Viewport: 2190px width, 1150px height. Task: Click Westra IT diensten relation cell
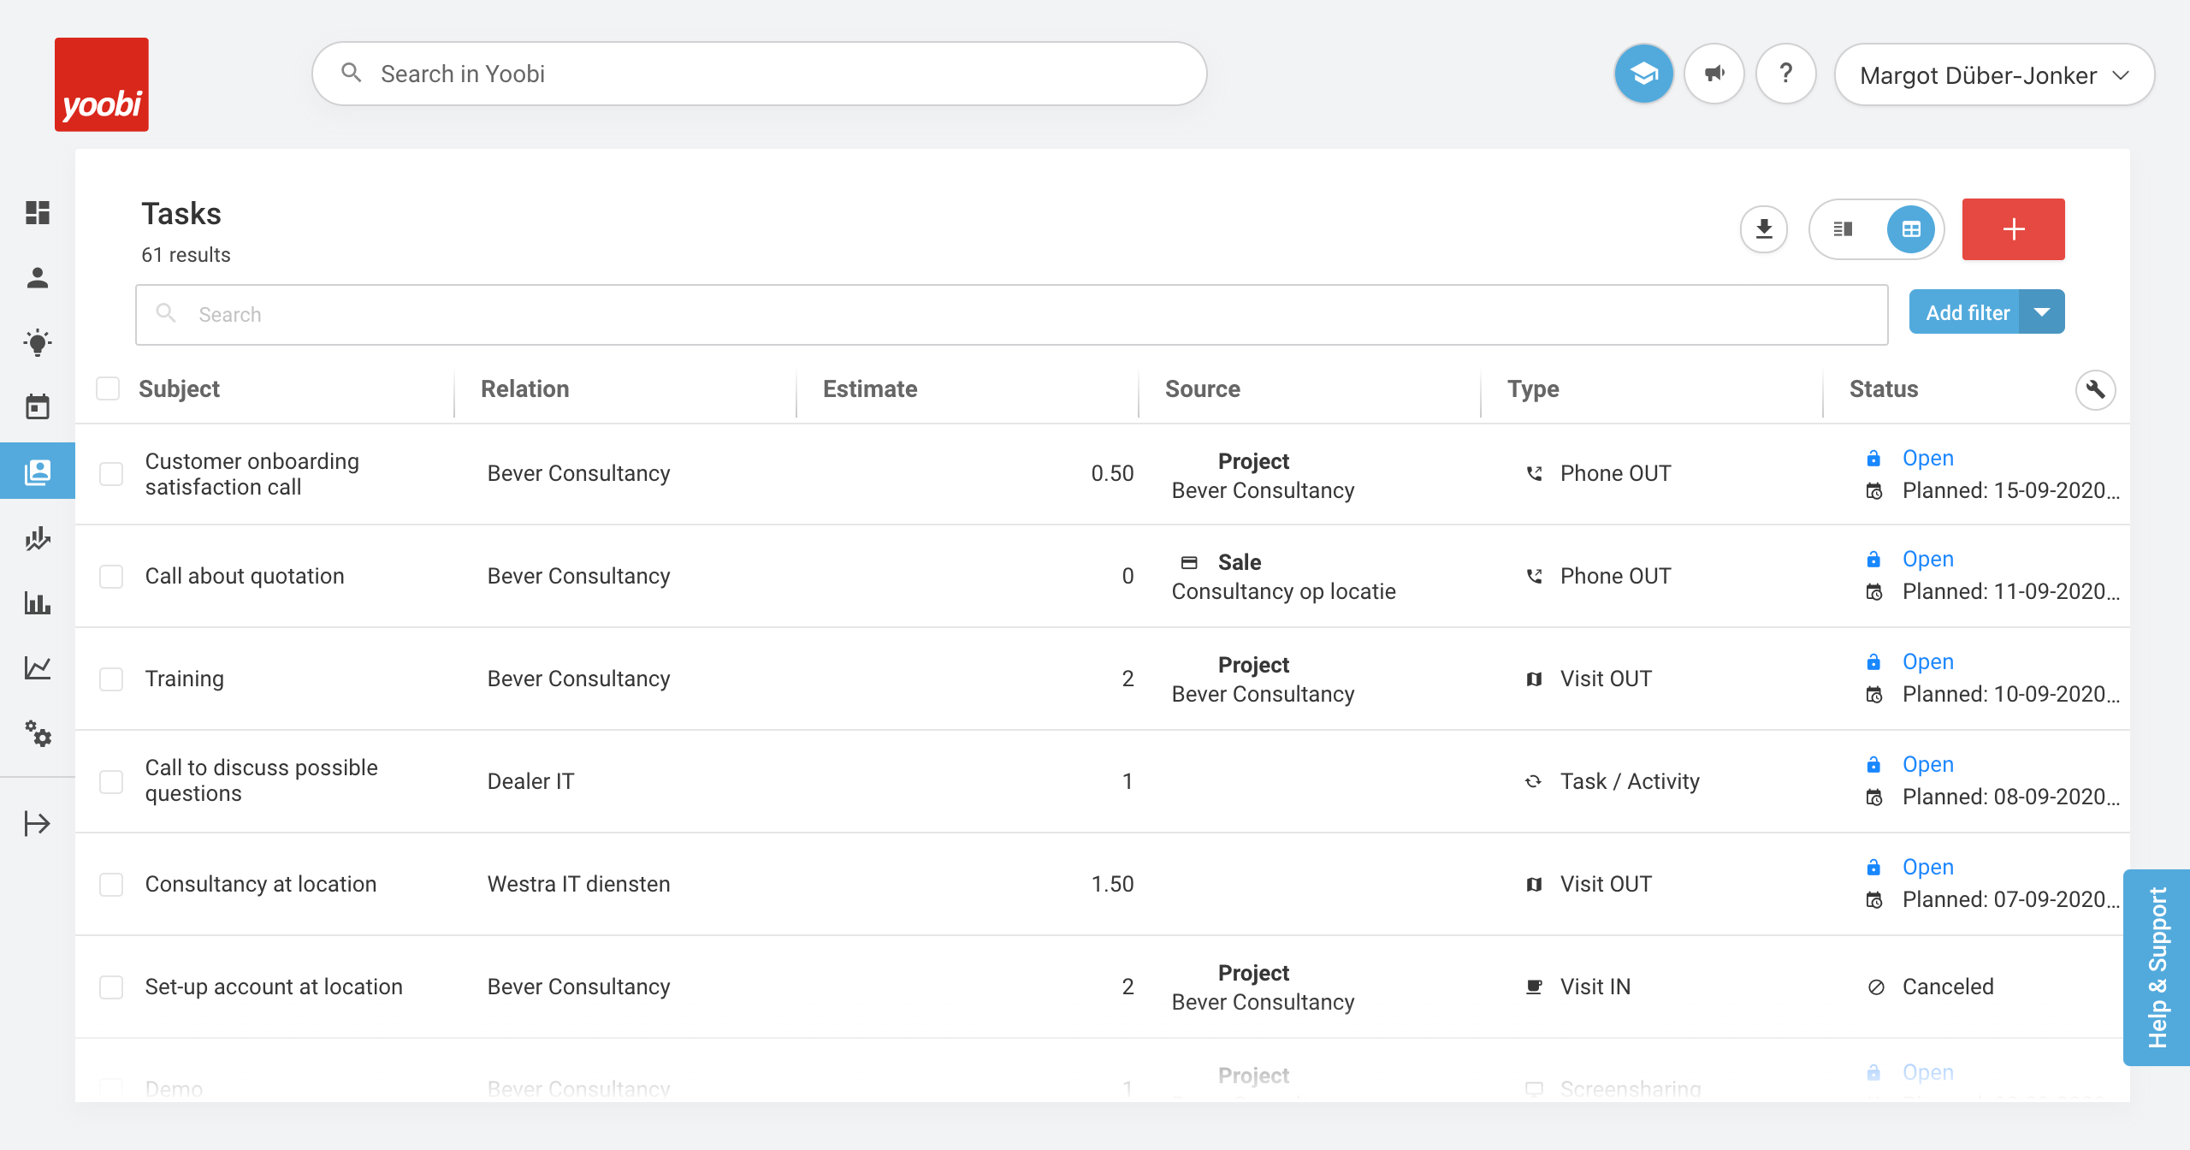point(578,884)
